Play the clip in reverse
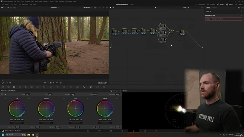The width and height of the screenshot is (244, 137). point(48,83)
